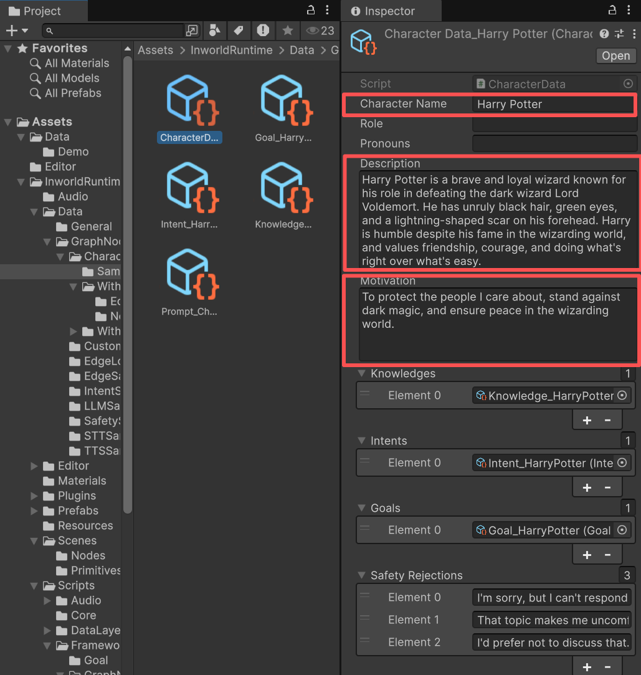Click the Motivation text area
Screen dimensions: 641x675
(498, 325)
